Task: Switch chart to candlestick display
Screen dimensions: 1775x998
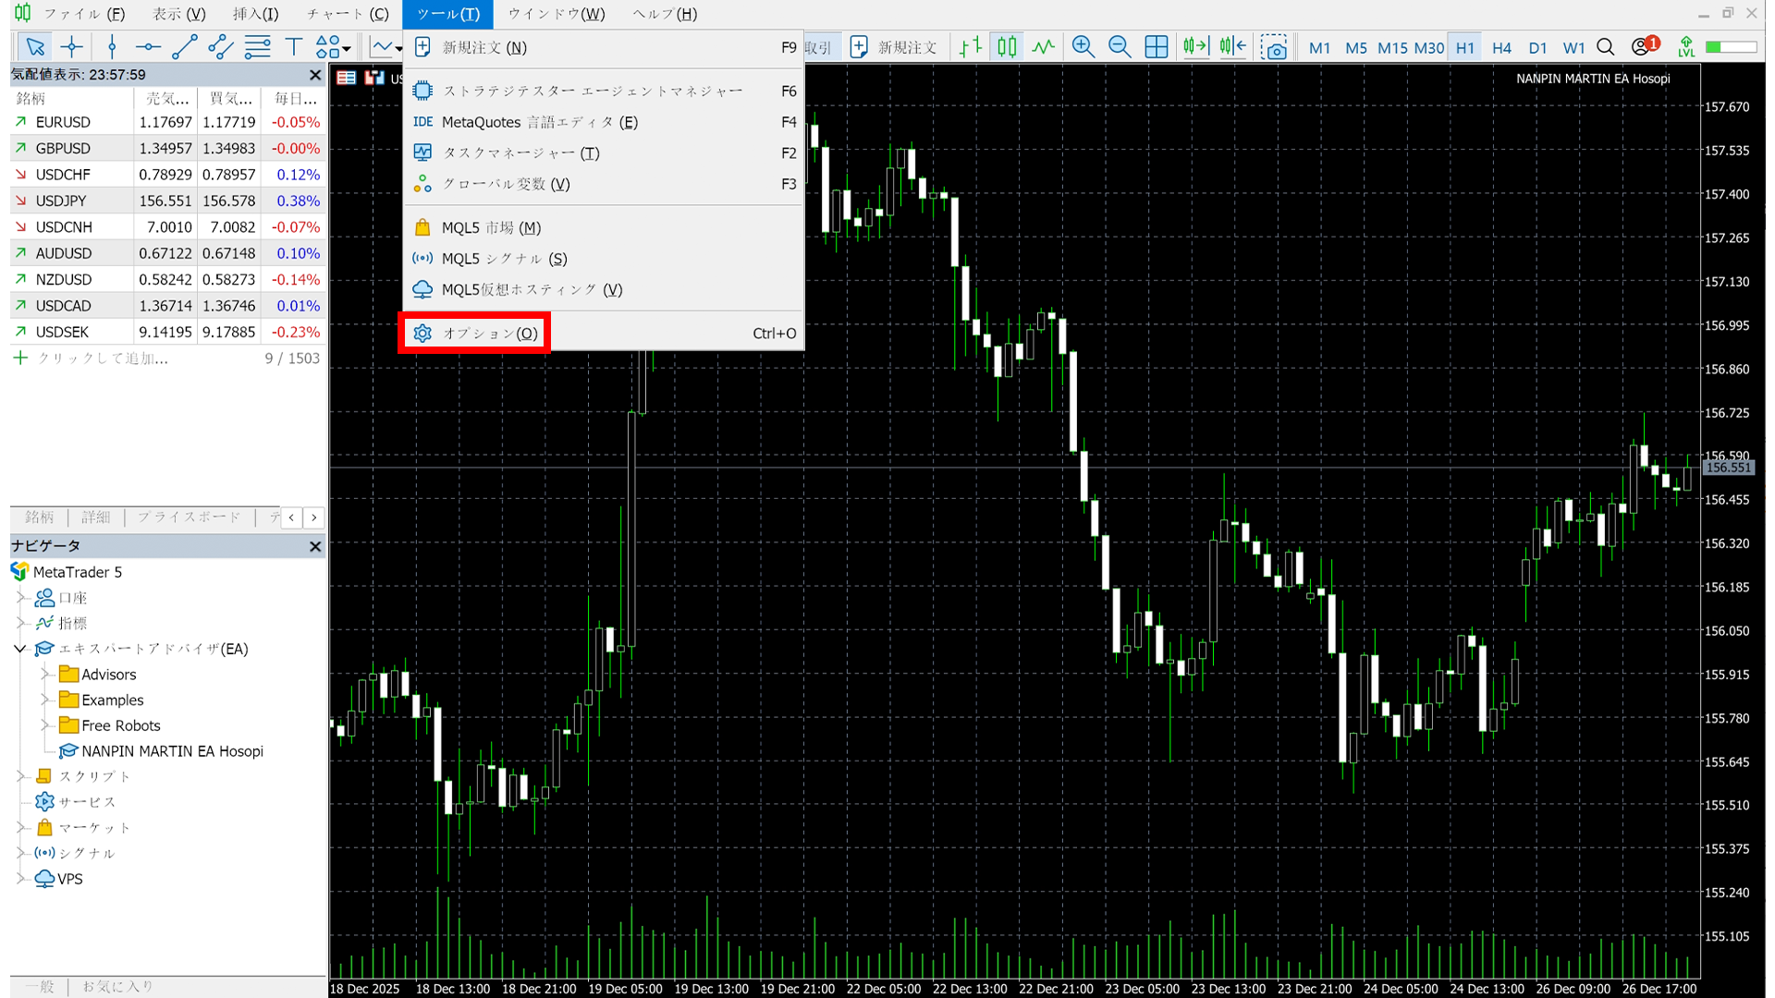Action: pos(1007,47)
